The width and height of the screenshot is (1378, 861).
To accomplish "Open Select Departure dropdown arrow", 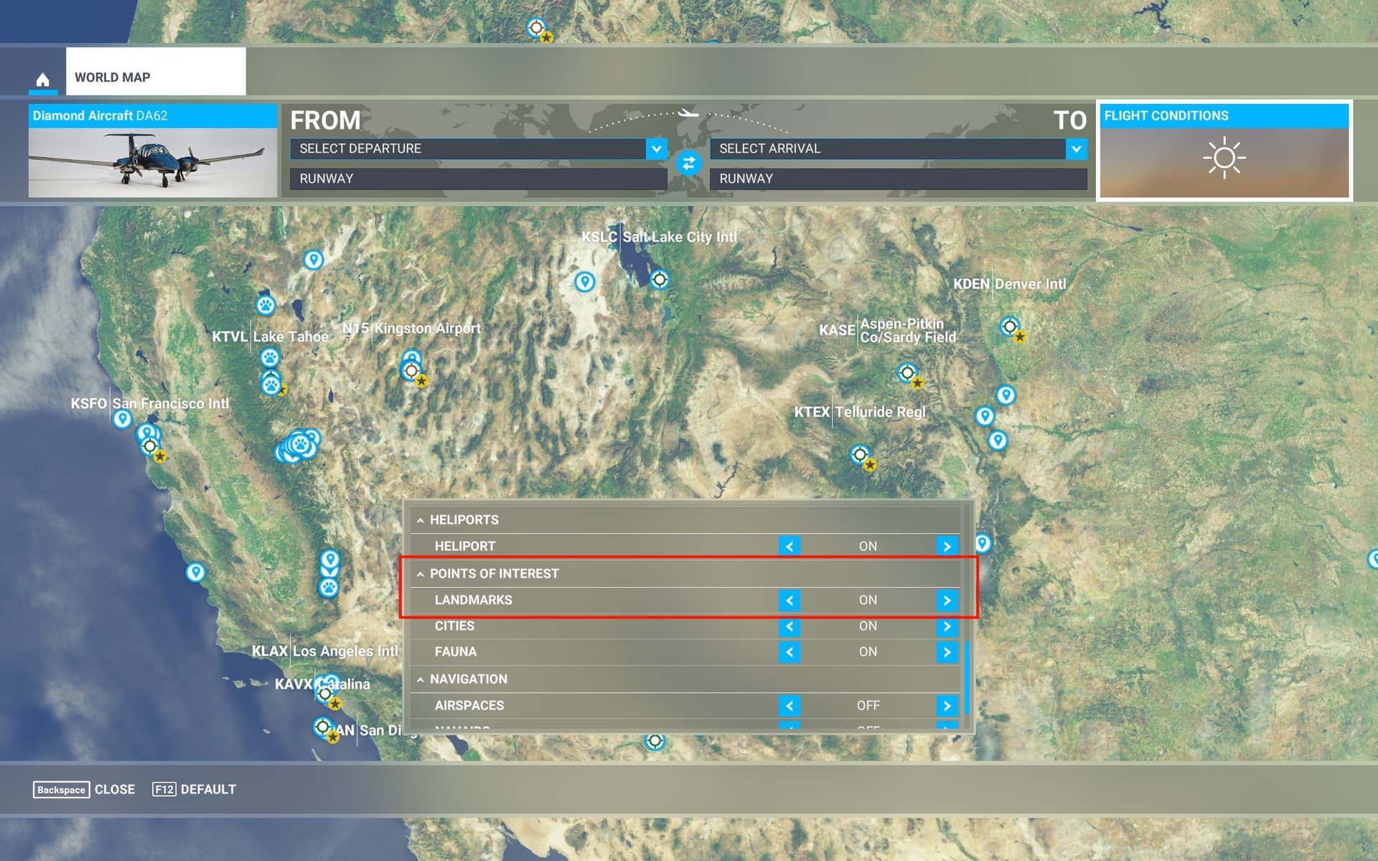I will tap(656, 149).
